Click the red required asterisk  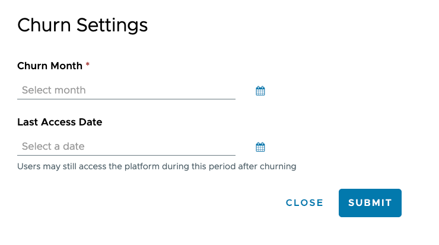coord(88,65)
